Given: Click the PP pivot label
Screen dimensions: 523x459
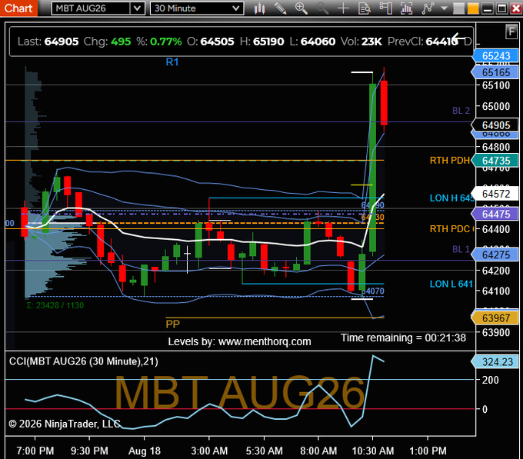Looking at the screenshot, I should [x=173, y=324].
